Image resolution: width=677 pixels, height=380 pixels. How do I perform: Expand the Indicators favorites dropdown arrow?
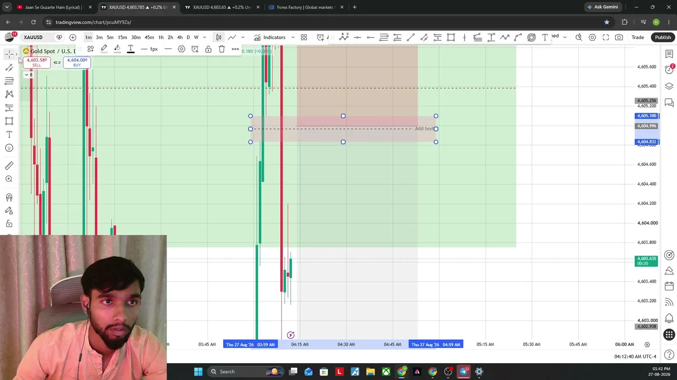292,37
